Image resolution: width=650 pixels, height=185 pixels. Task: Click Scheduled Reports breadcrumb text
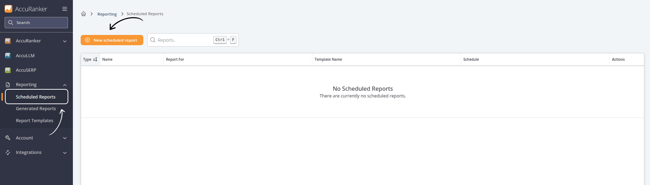[x=145, y=14]
